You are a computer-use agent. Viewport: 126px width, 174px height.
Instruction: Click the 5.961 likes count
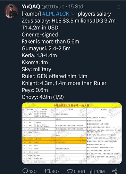[x=79, y=171]
